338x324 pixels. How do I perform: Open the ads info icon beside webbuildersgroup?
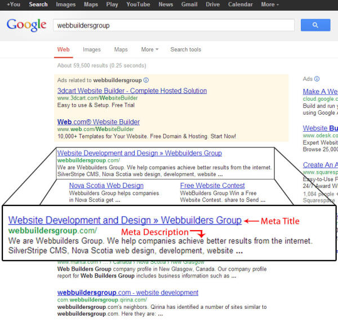146,80
